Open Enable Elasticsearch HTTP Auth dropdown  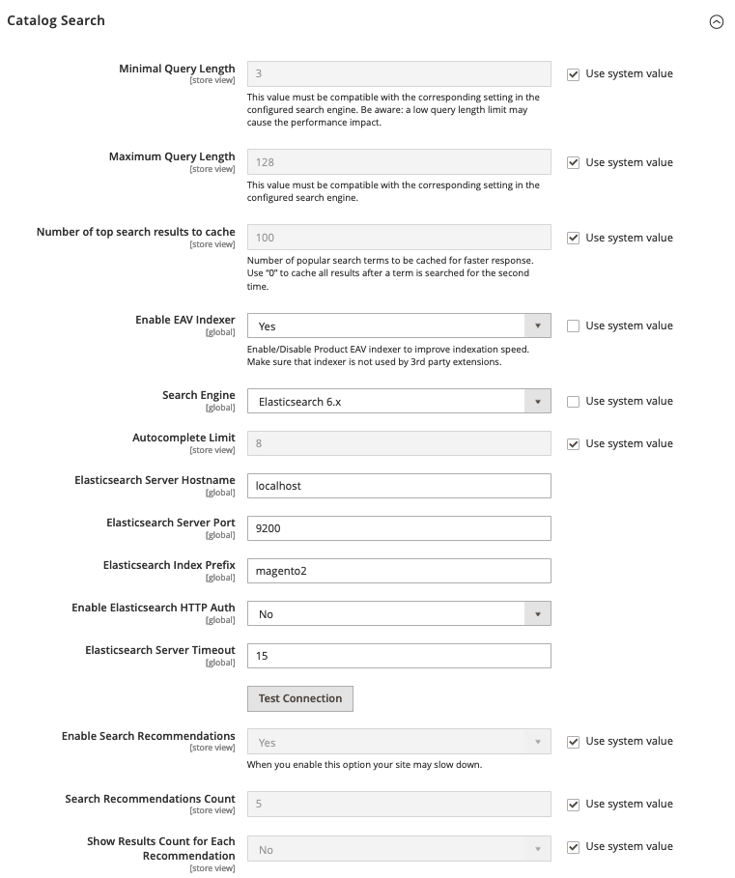[399, 613]
